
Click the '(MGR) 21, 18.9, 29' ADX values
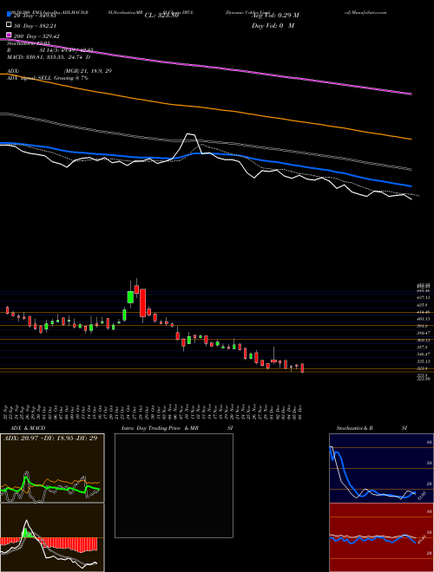pos(88,71)
